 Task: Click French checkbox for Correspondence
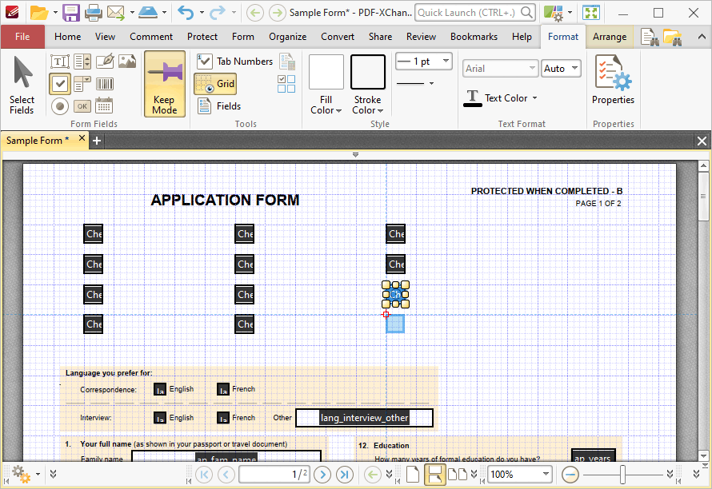pyautogui.click(x=223, y=389)
